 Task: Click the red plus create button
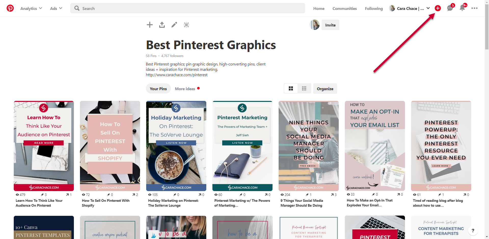(x=438, y=8)
